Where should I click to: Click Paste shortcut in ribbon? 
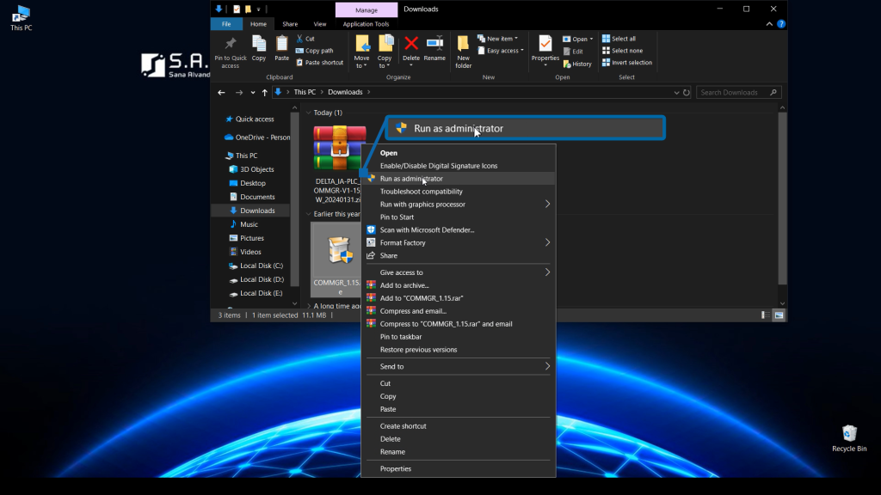coord(320,62)
